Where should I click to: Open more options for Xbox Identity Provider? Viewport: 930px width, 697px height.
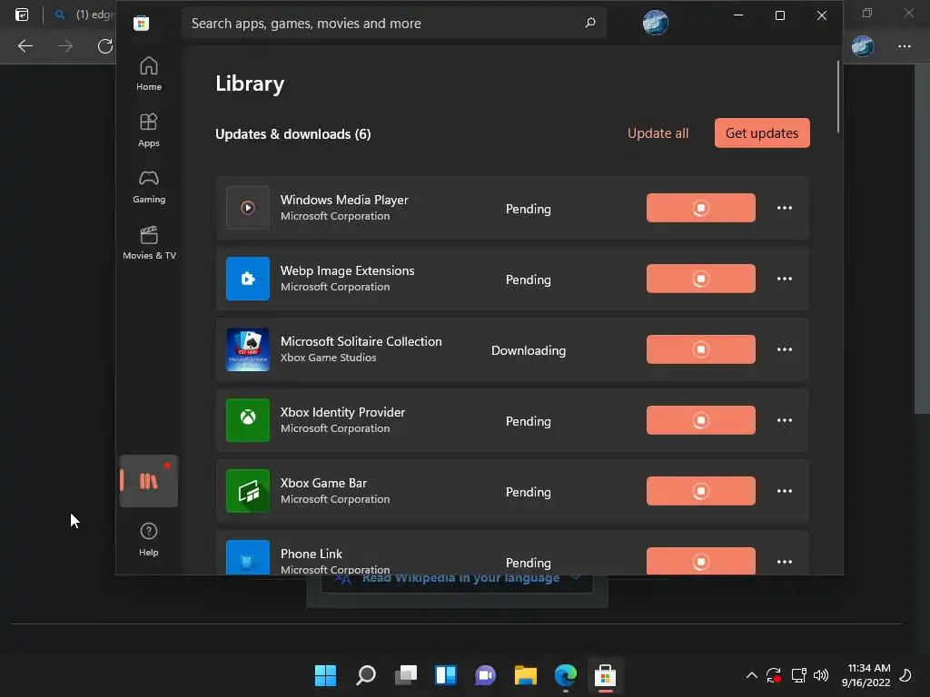(784, 420)
